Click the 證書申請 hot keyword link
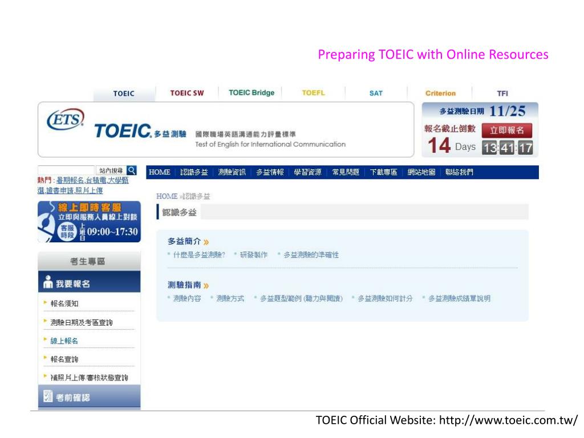The width and height of the screenshot is (584, 438). click(x=59, y=190)
